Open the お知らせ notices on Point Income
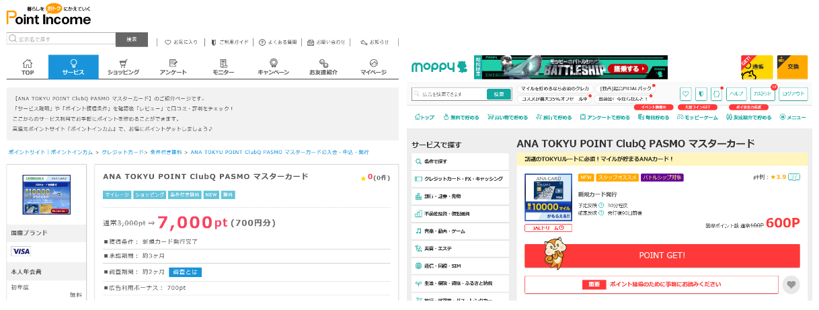The height and width of the screenshot is (310, 819). tap(375, 42)
